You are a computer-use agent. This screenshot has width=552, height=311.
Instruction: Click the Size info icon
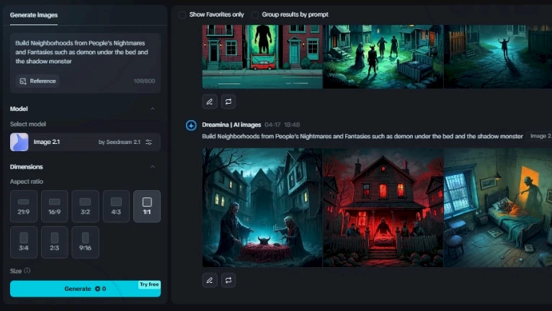click(x=27, y=271)
